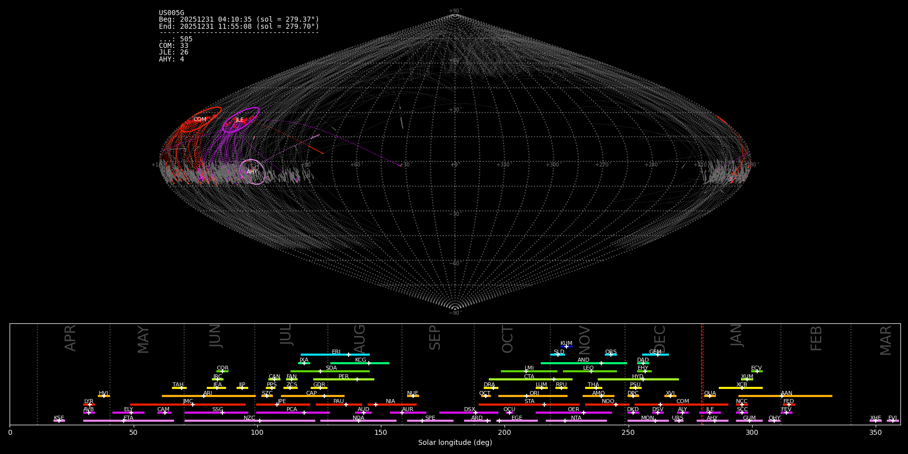This screenshot has width=908, height=454.
Task: Click the AHY radiant circle label on the map
Action: [252, 172]
